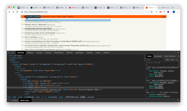Open the Chrome three-dot menu

click(178, 12)
